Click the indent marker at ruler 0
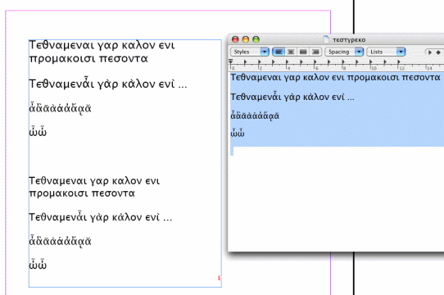The width and height of the screenshot is (444, 295). click(231, 62)
